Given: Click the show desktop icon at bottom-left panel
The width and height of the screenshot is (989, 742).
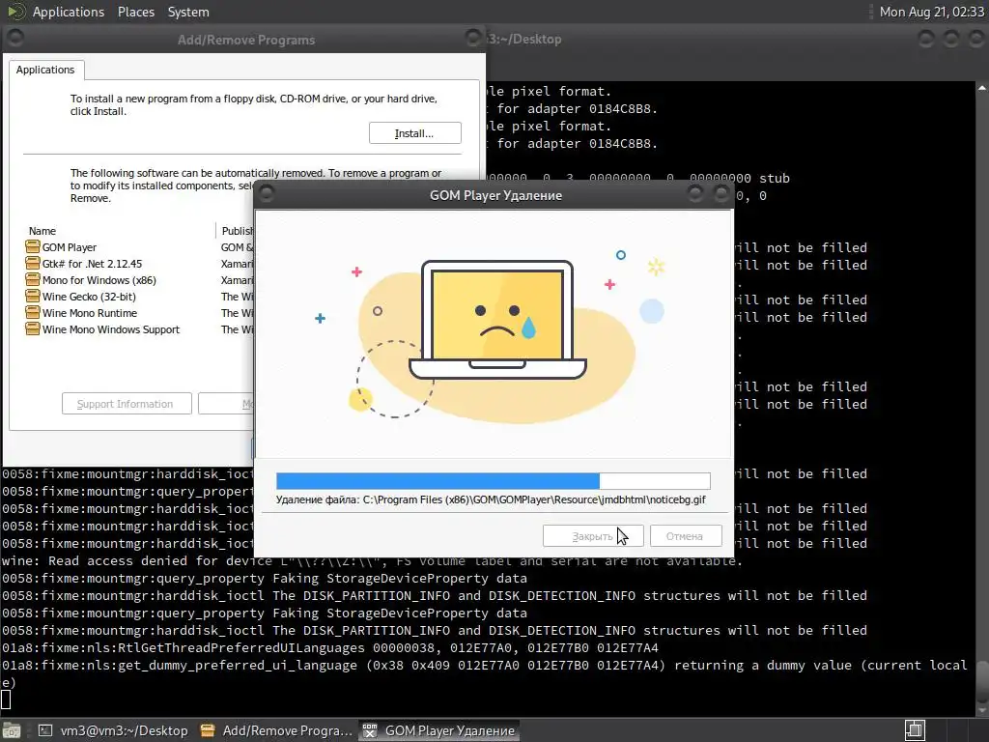Looking at the screenshot, I should point(12,730).
